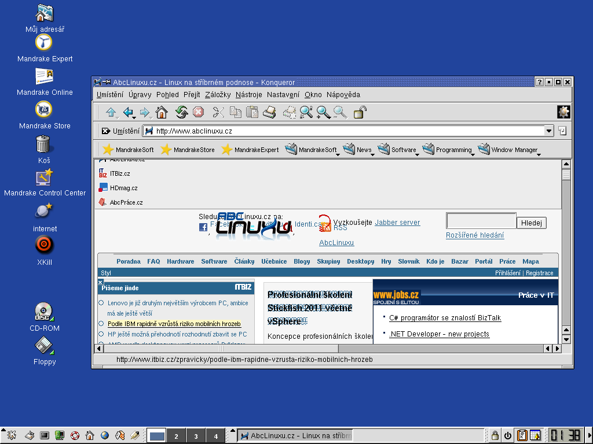
Task: Launch the terminal from the panel
Action: (45, 436)
